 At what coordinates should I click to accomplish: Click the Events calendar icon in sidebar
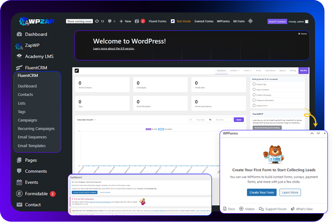(19, 182)
